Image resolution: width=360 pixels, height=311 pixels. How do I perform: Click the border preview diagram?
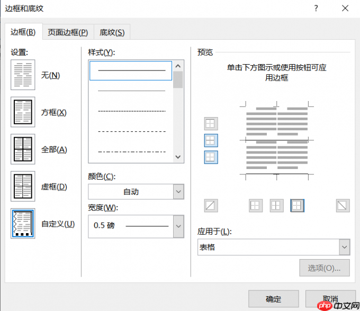(277, 140)
